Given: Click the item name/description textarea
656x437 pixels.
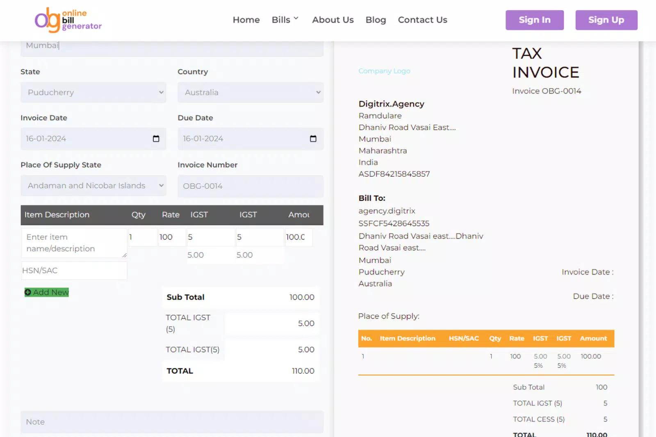Looking at the screenshot, I should (x=74, y=243).
